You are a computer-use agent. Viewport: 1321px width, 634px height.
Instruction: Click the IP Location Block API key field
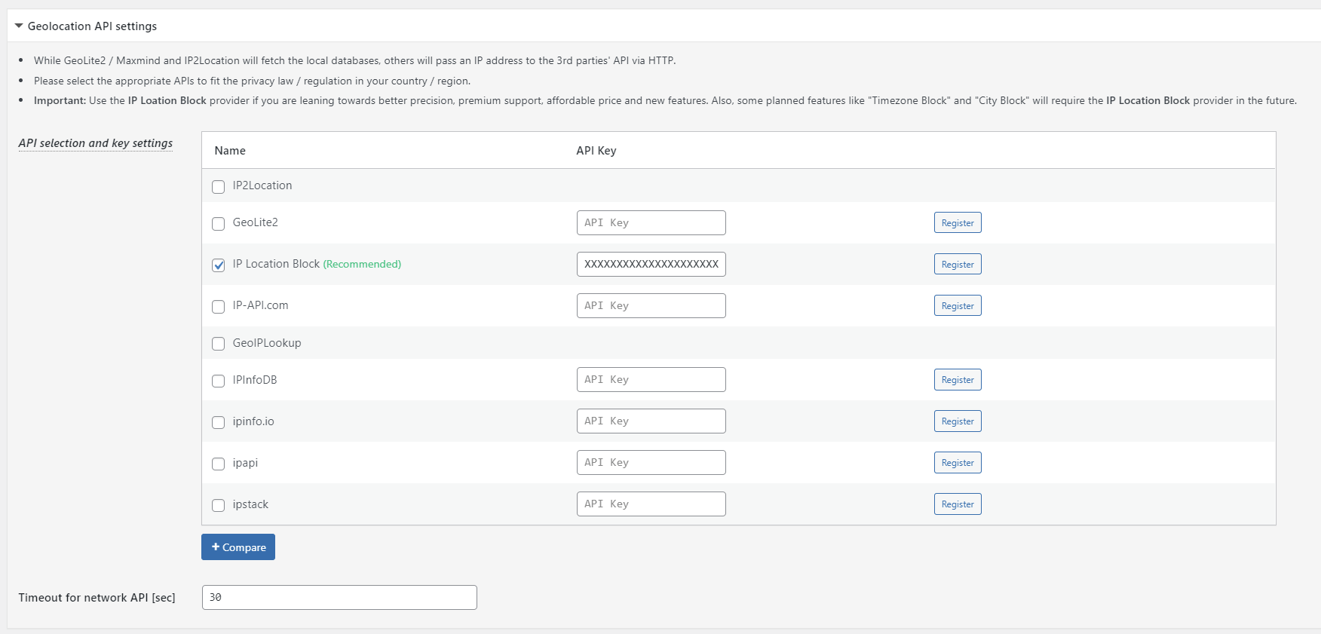point(651,264)
